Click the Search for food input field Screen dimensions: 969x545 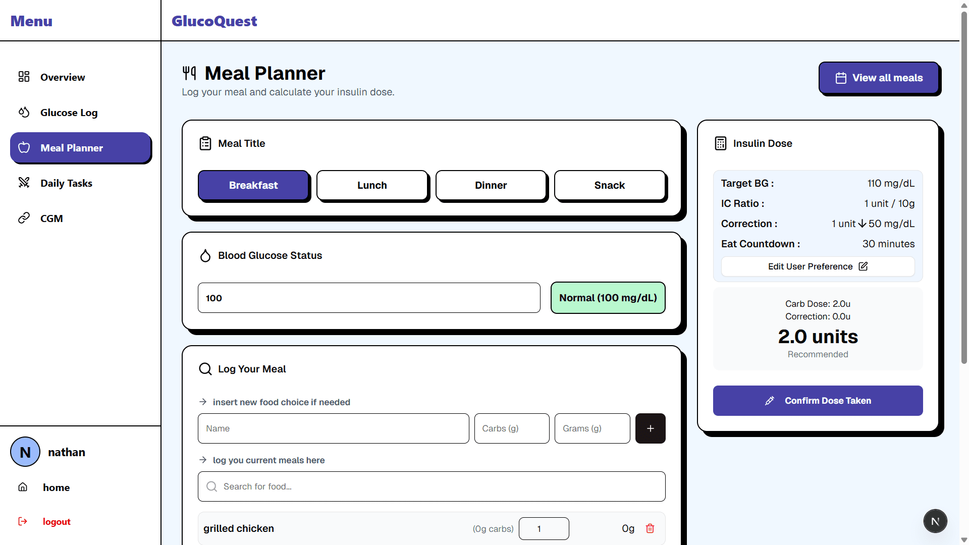(x=432, y=486)
